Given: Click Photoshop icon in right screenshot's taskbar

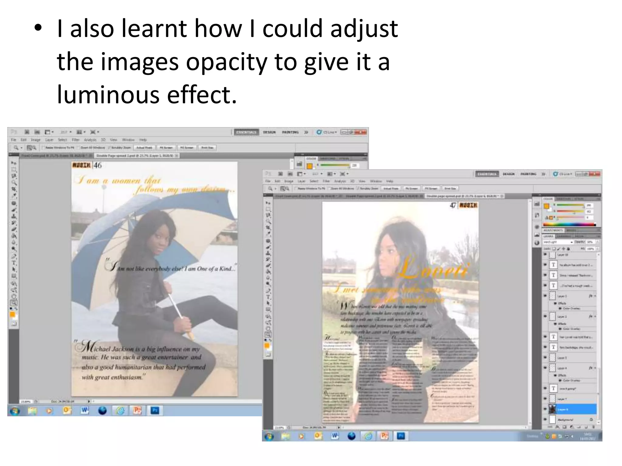Looking at the screenshot, I should click(401, 436).
